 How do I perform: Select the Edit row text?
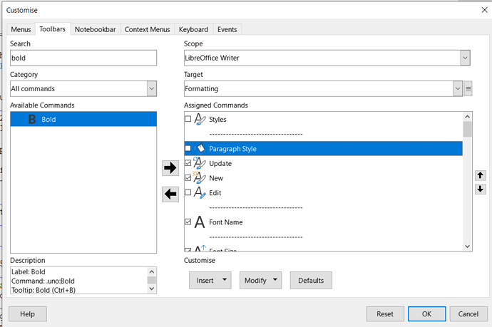[215, 193]
